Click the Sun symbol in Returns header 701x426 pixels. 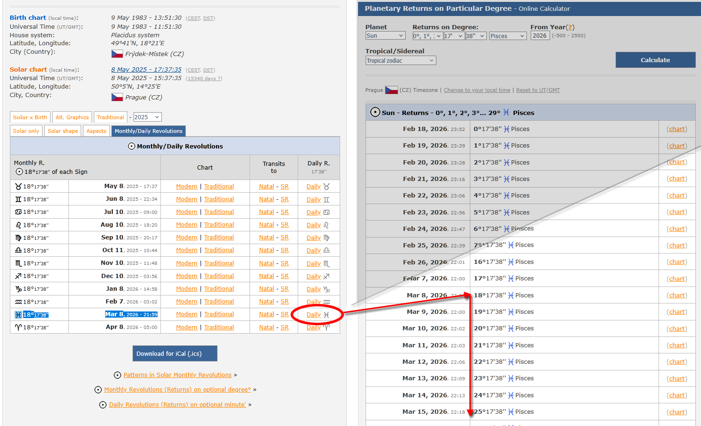point(375,112)
